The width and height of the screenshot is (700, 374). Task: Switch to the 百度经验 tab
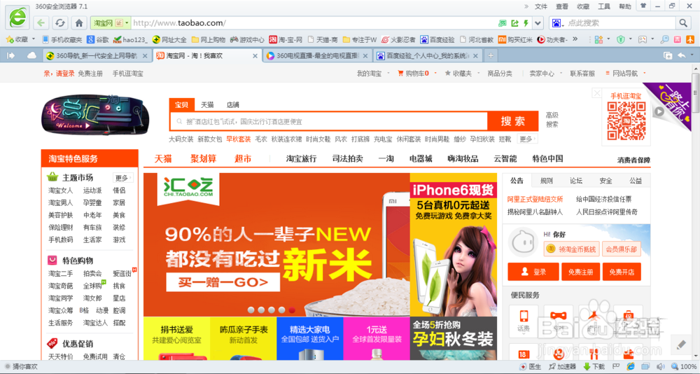pyautogui.click(x=428, y=56)
